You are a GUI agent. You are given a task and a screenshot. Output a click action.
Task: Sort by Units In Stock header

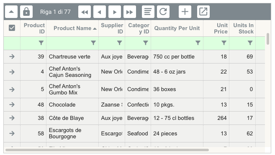point(244,28)
